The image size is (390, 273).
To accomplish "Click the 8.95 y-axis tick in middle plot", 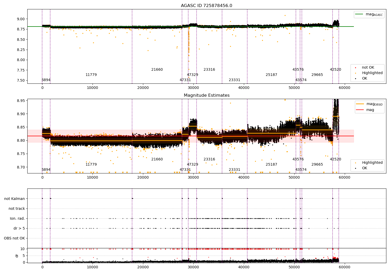I will pos(21,101).
